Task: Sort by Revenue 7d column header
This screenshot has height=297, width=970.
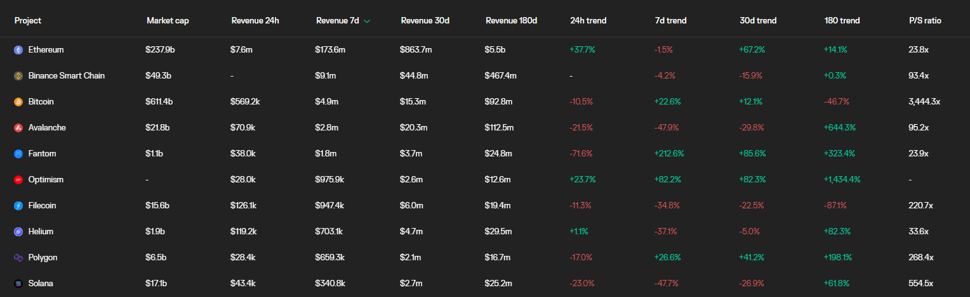Action: click(x=338, y=20)
